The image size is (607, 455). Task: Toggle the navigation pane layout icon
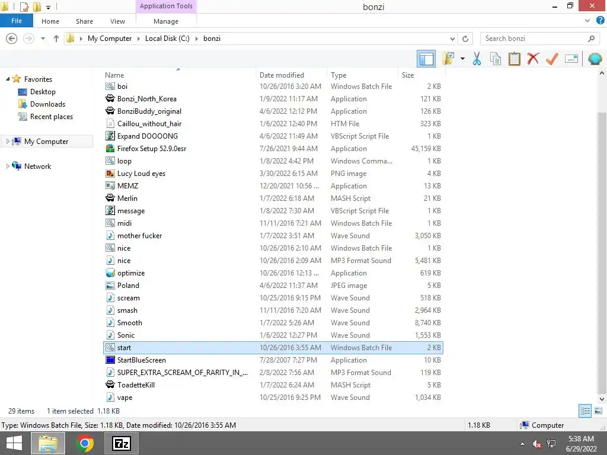(426, 59)
